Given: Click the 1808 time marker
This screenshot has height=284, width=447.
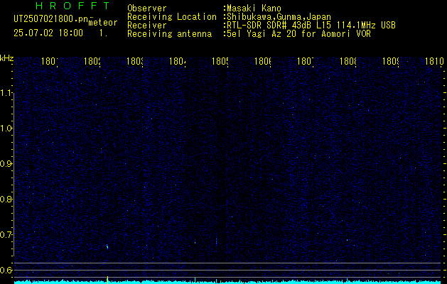Looking at the screenshot, I should [348, 61].
